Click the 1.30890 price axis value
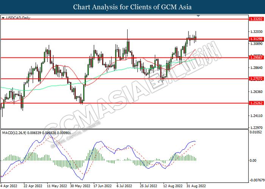265x189 pixels. tap(256, 44)
